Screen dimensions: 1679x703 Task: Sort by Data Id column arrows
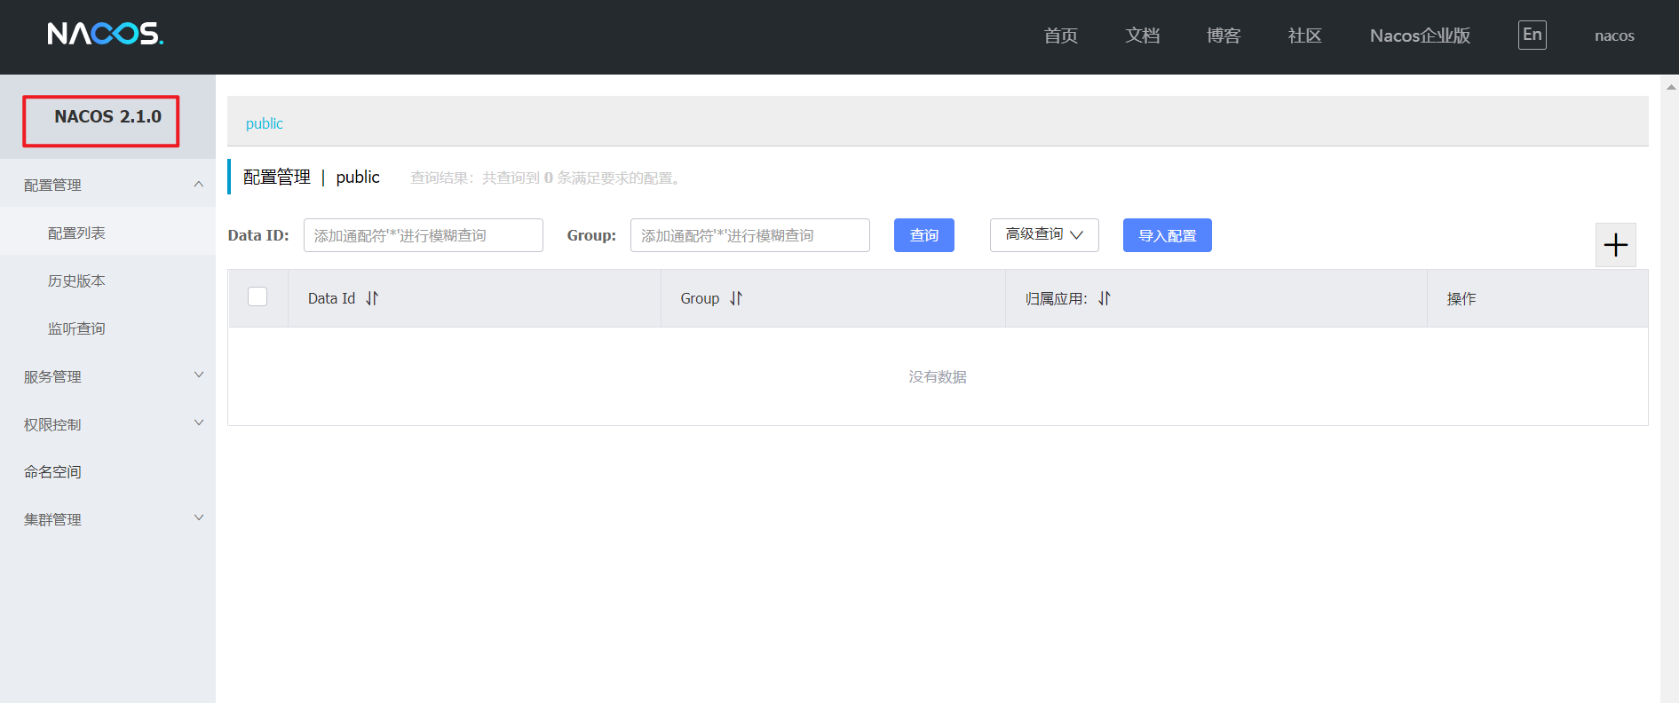[372, 298]
